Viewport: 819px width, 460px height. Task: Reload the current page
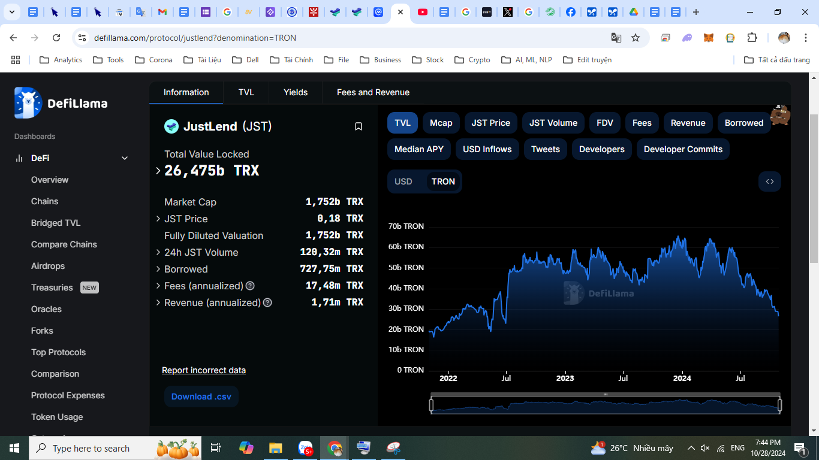tap(56, 38)
